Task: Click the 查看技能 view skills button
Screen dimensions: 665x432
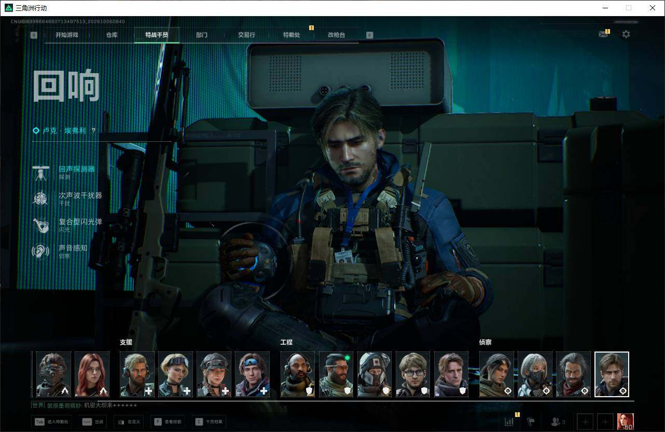Action: (169, 422)
